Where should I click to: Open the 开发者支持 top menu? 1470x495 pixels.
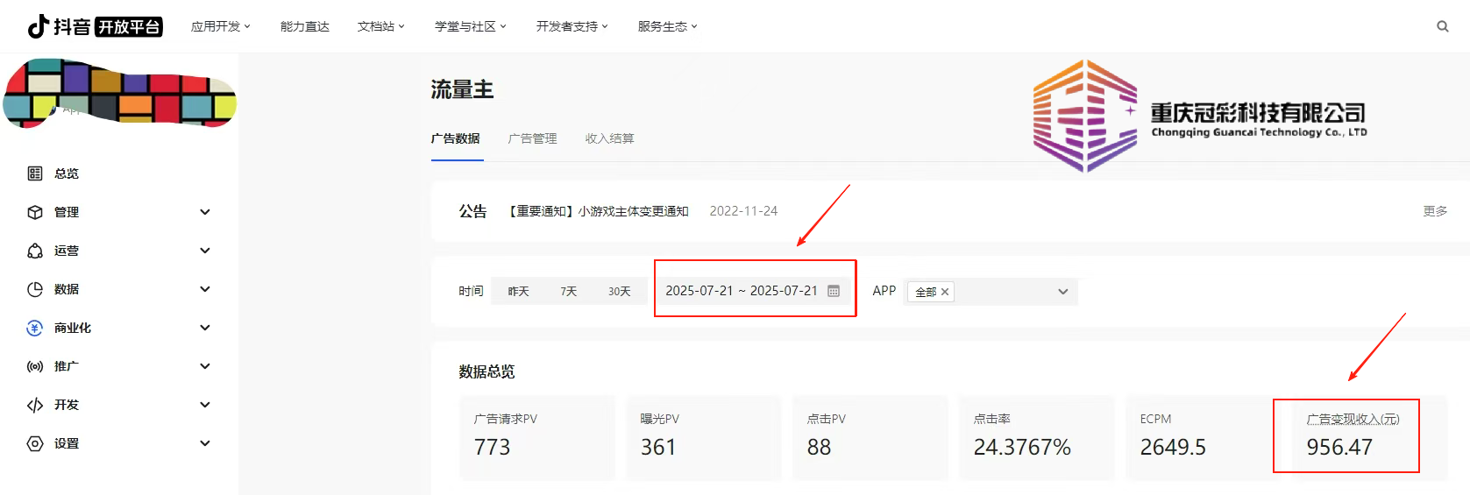click(x=572, y=26)
